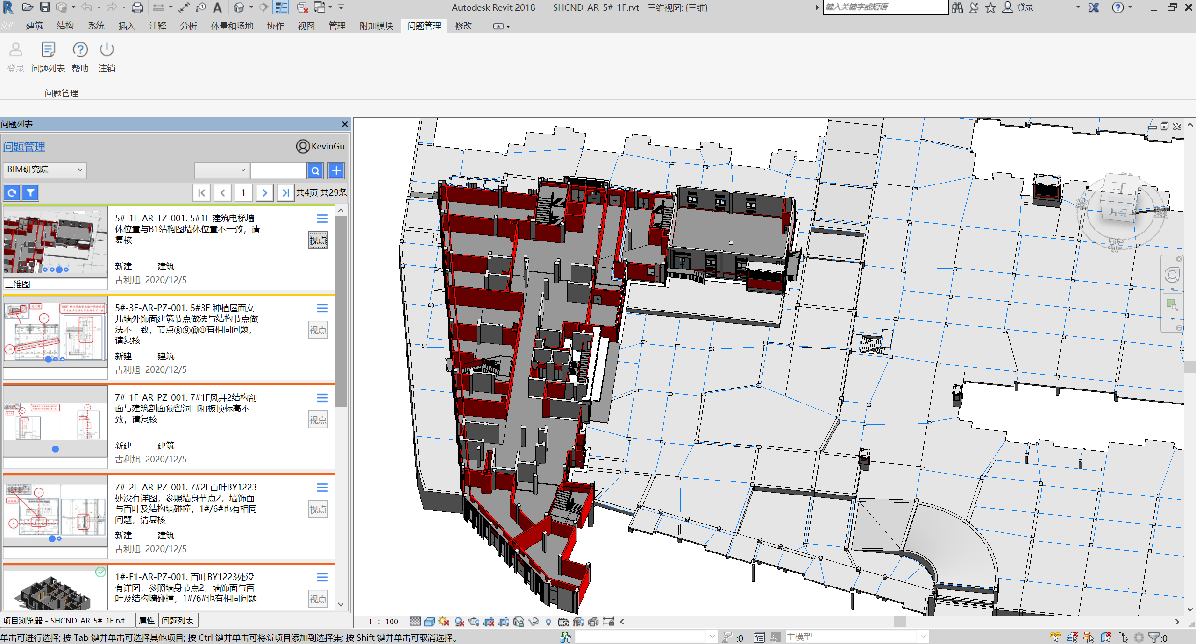1196x644 pixels.
Task: Open the empty dropdown beside search field
Action: [222, 170]
